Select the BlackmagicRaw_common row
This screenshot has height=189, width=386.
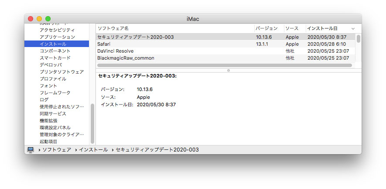[x=225, y=58]
